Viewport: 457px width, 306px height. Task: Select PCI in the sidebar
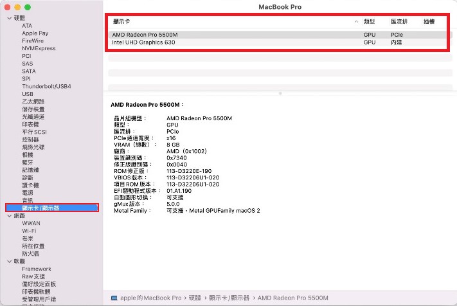point(26,56)
